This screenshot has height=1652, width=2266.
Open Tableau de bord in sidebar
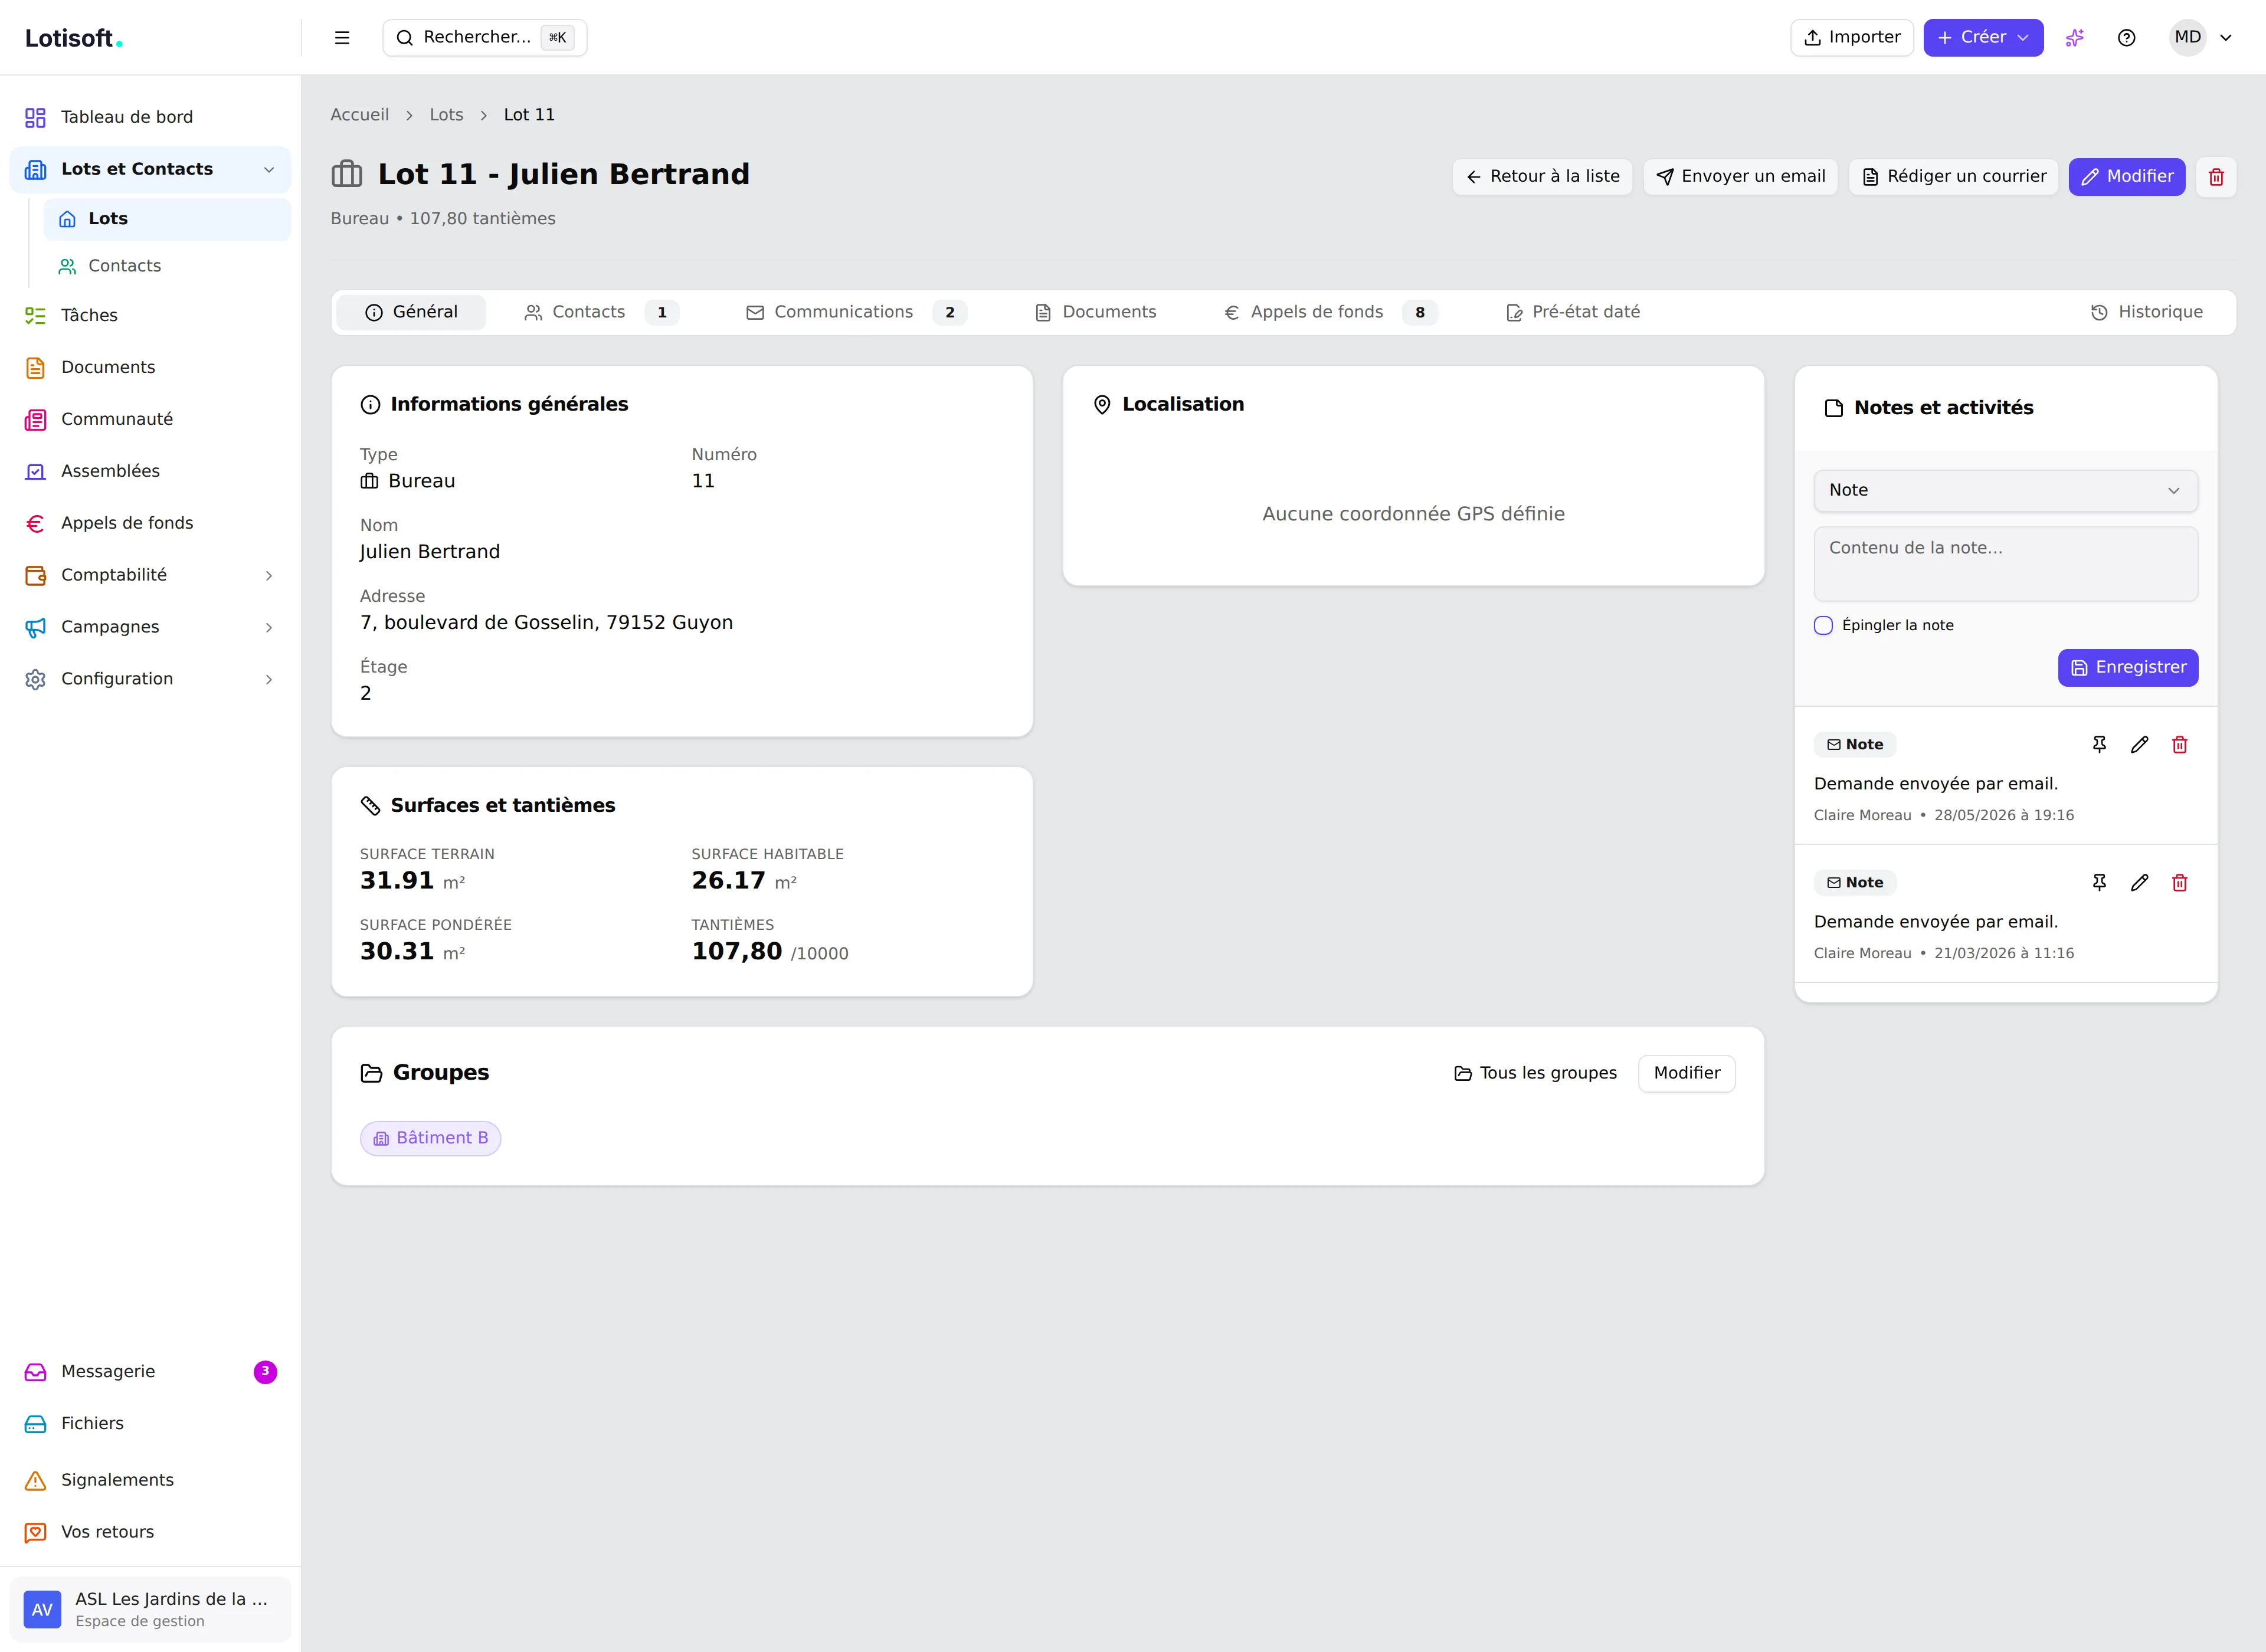click(150, 117)
